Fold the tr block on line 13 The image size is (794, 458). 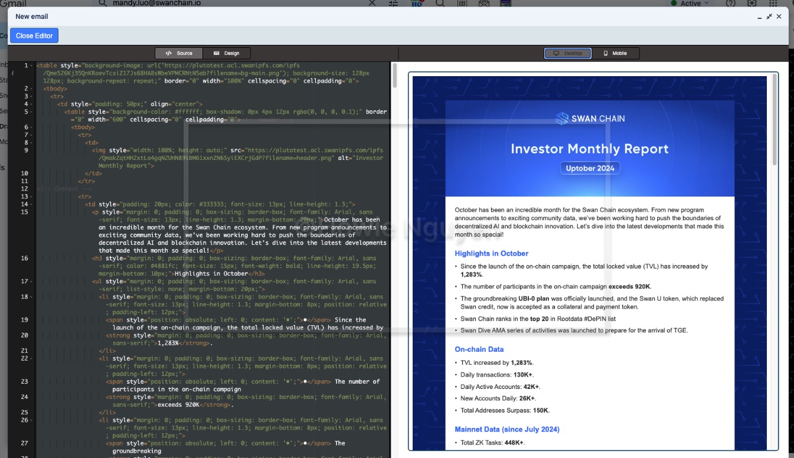point(32,197)
